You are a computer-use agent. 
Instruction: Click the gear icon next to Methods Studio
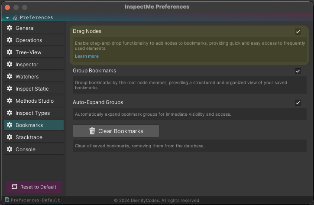[10, 101]
